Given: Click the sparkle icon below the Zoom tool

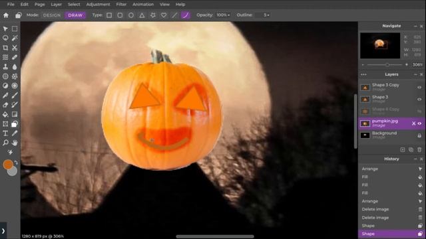Looking at the screenshot, I should [x=10, y=152].
